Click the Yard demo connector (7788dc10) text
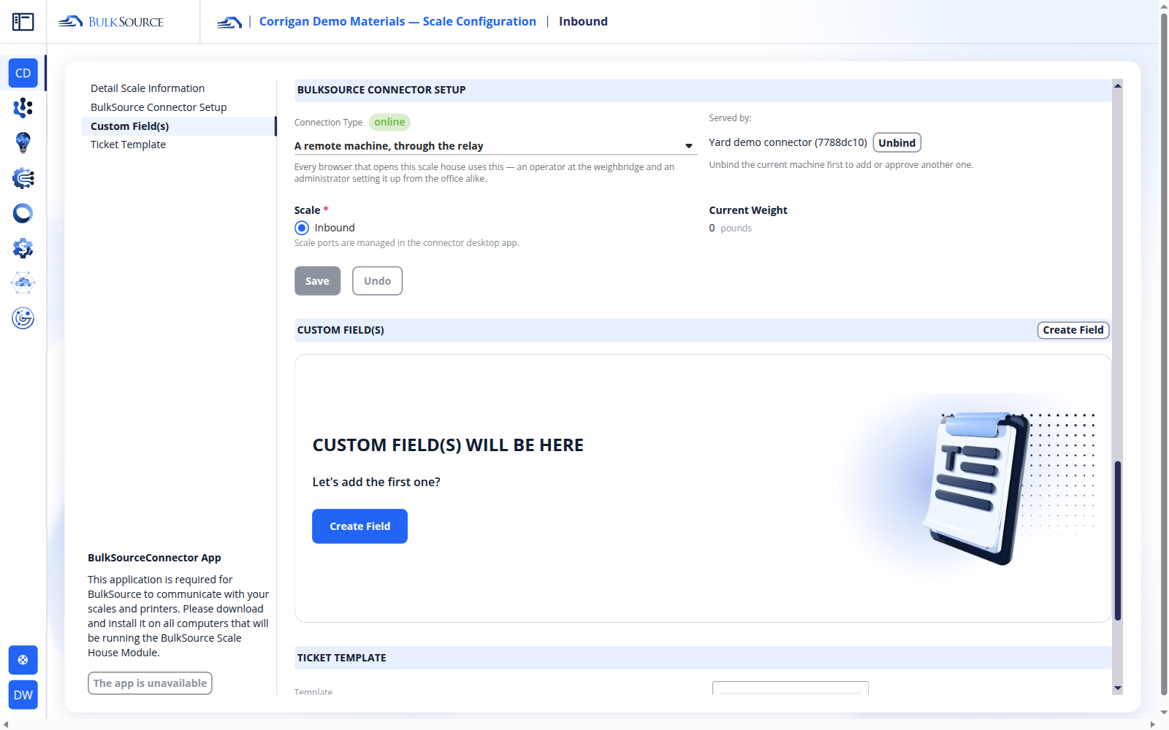This screenshot has width=1169, height=730. [x=788, y=142]
